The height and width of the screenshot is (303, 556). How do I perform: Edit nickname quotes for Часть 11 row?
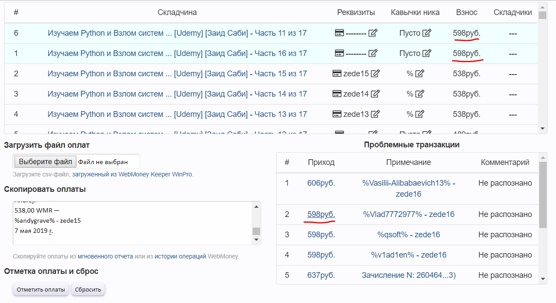click(x=427, y=33)
